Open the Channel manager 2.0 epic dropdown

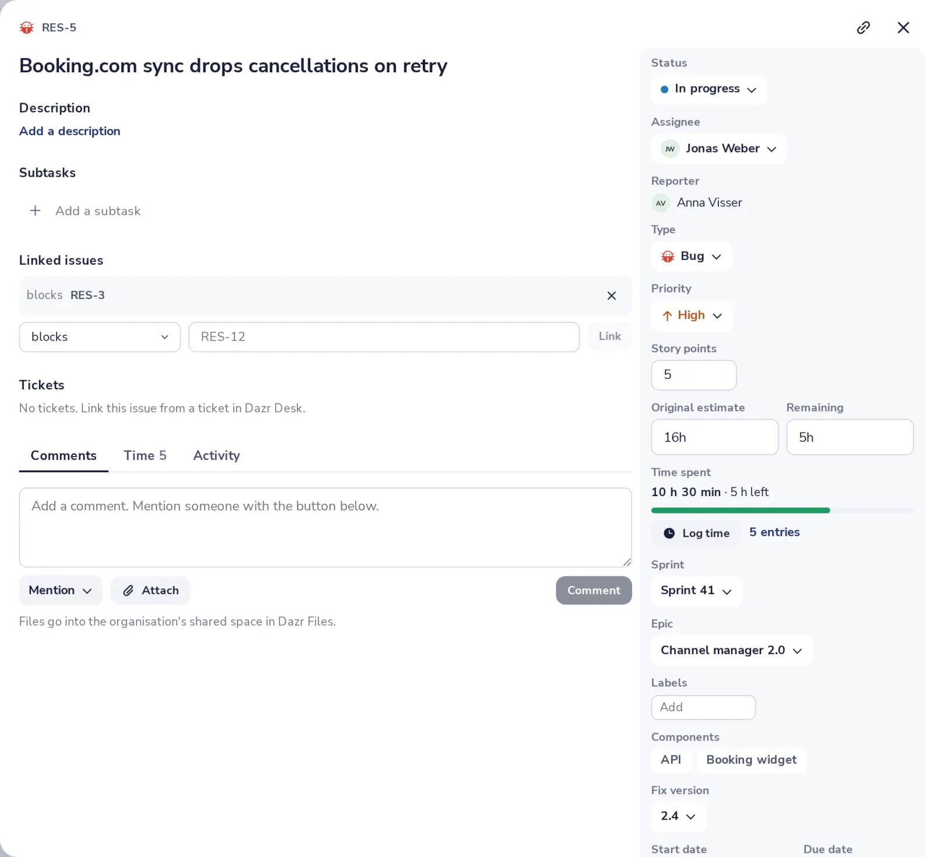(x=732, y=650)
